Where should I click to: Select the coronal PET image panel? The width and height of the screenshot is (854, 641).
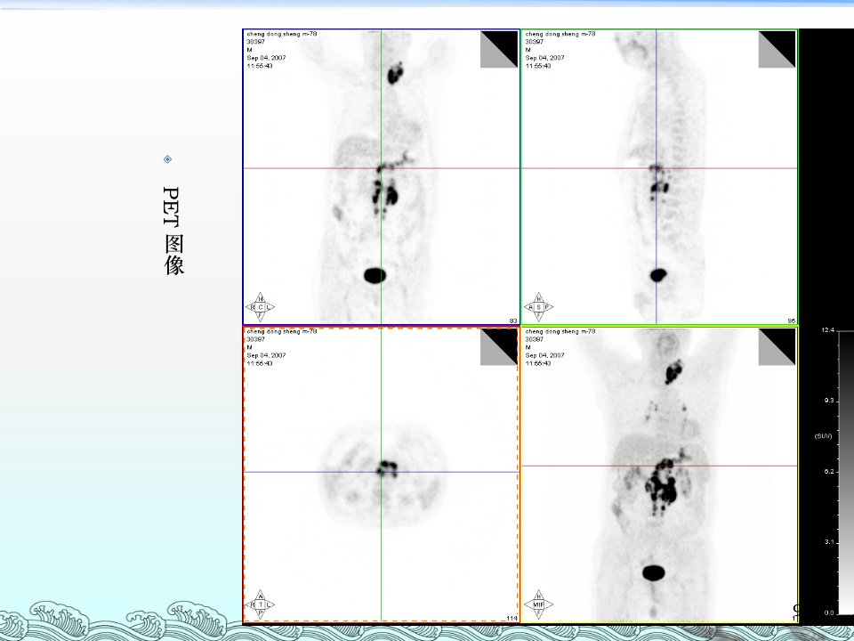pos(382,177)
